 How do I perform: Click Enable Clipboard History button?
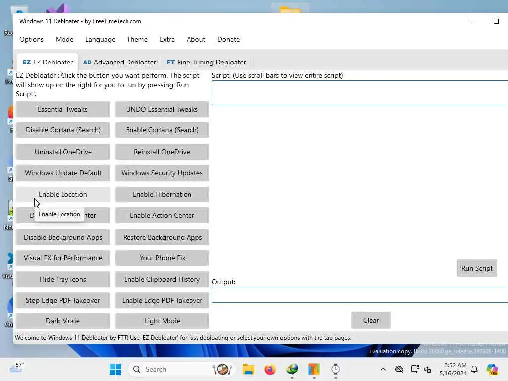(x=162, y=279)
